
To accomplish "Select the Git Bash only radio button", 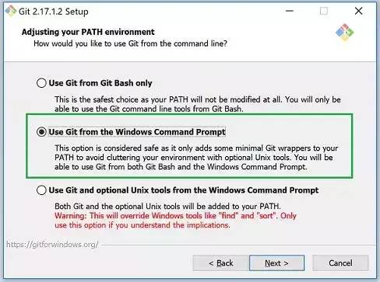I will pyautogui.click(x=41, y=83).
